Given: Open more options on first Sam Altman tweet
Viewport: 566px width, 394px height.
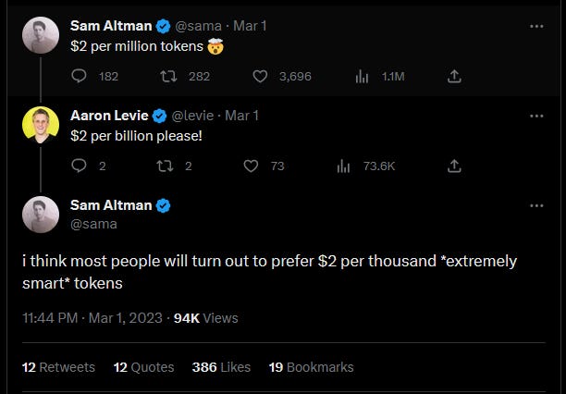Looking at the screenshot, I should coord(536,26).
